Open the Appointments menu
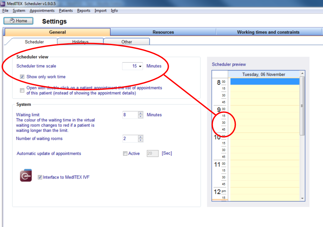 point(42,10)
